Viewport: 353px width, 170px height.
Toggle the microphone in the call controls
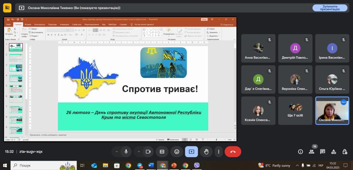[x=127, y=151]
